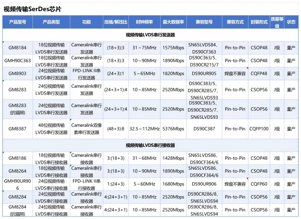Select the GM8903 product model cell

17,74
